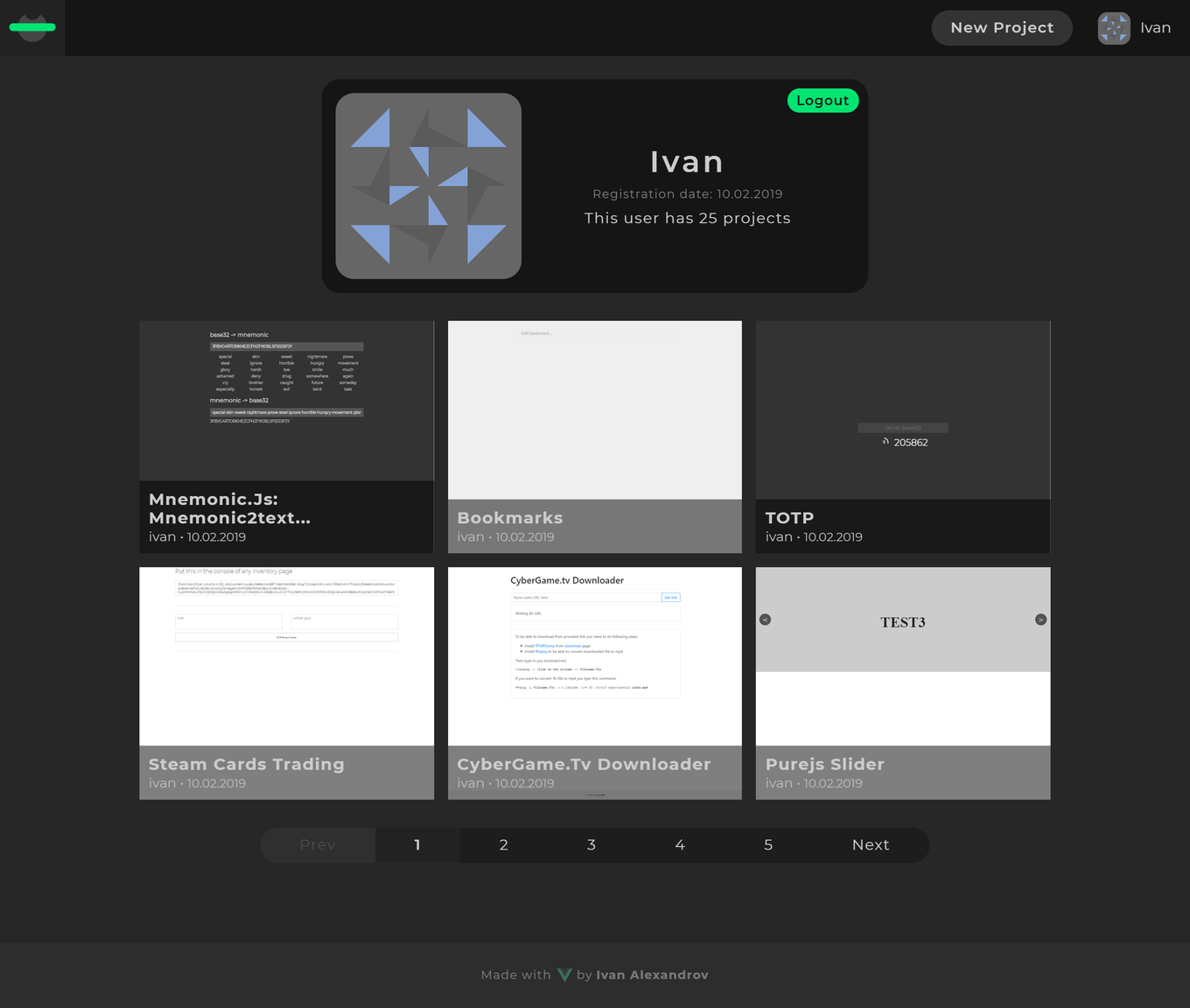Click the right arrow on Purejs Slider preview
The height and width of the screenshot is (1008, 1190).
(x=1040, y=619)
